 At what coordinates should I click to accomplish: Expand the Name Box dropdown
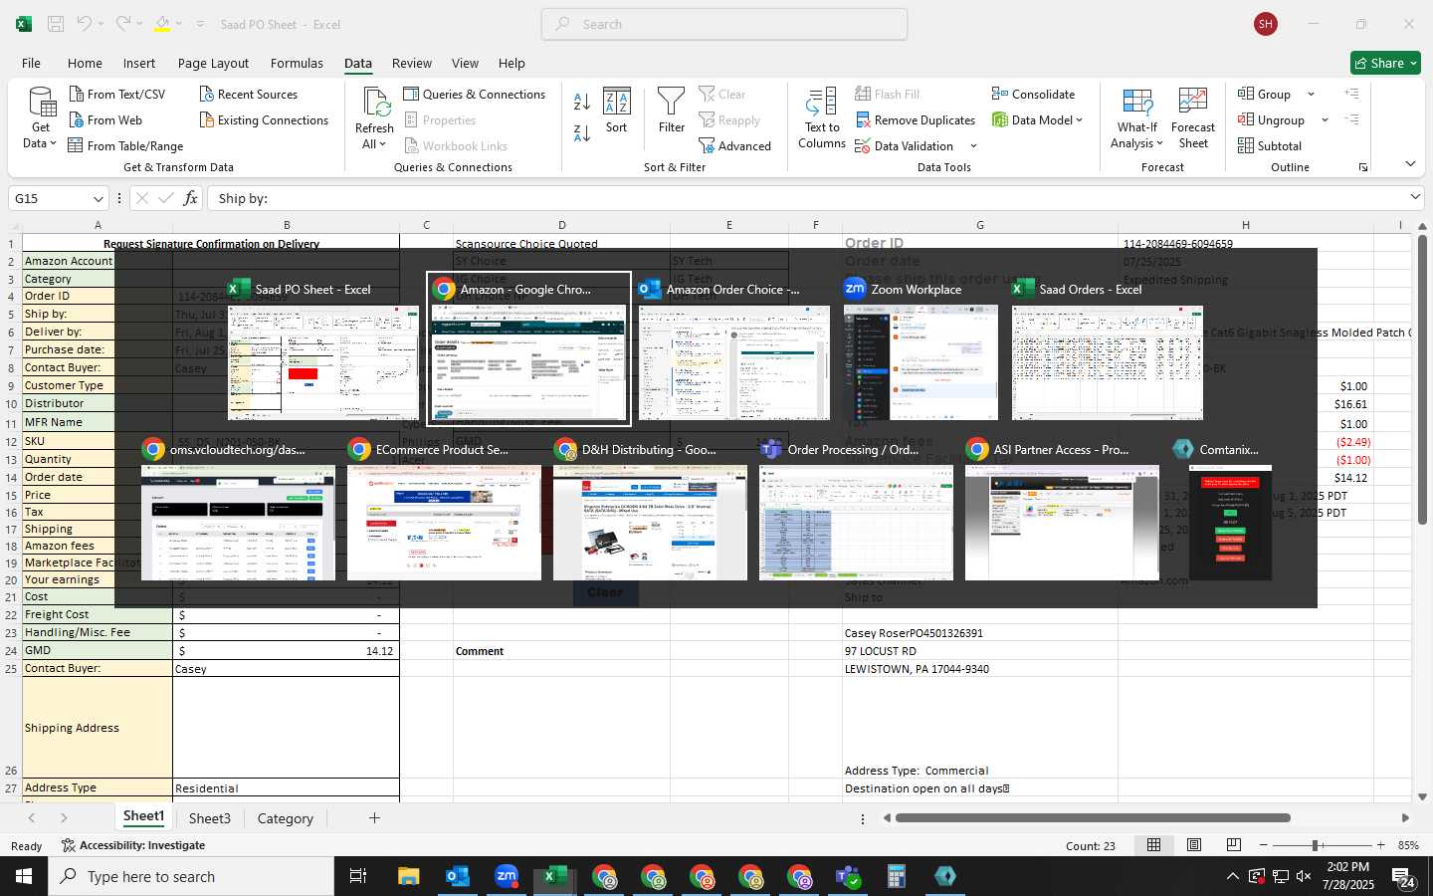(98, 198)
